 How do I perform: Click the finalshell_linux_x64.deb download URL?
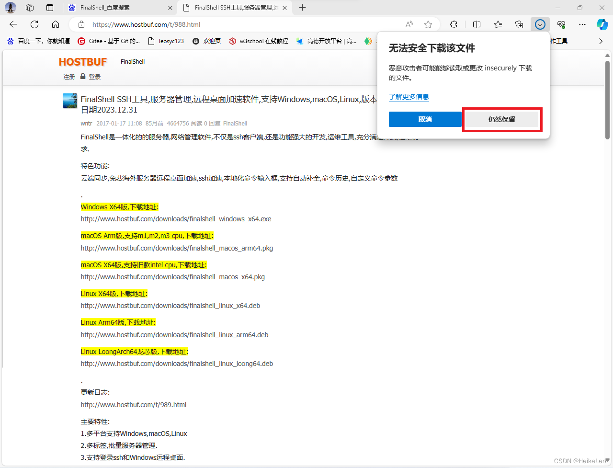coord(170,306)
